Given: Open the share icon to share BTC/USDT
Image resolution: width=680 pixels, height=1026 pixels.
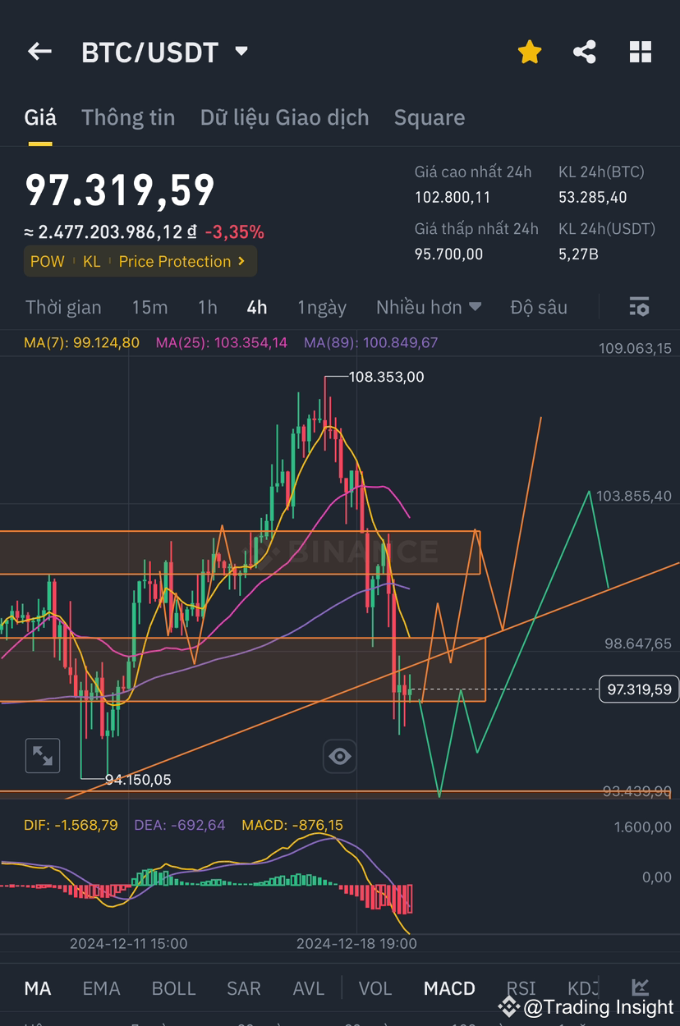Looking at the screenshot, I should tap(585, 51).
